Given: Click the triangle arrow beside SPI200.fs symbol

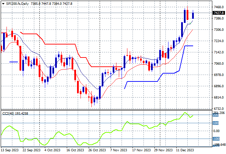Looking at the screenshot, I should coord(3,3).
